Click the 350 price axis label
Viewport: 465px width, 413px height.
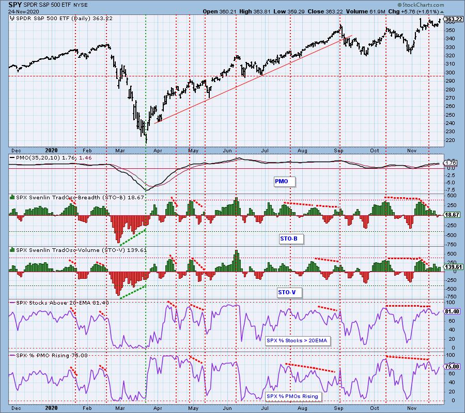[451, 30]
